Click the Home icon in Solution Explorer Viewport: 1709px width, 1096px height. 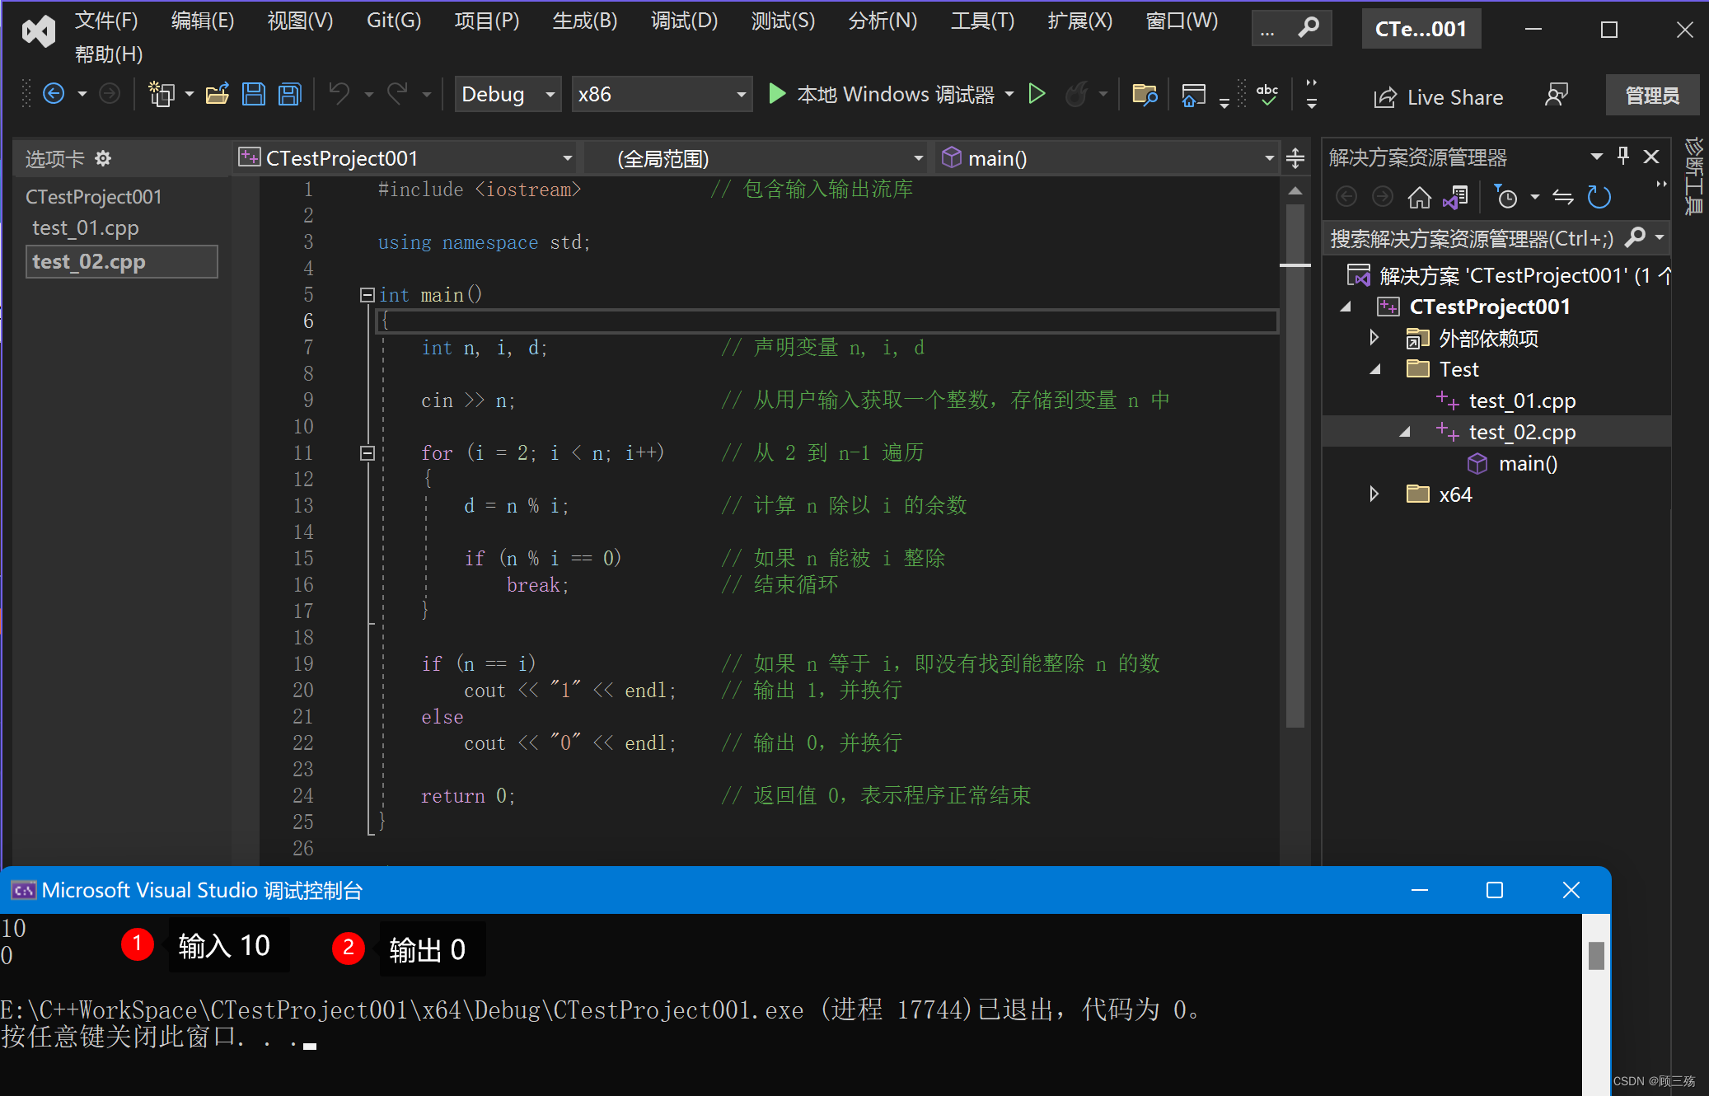[x=1419, y=198]
